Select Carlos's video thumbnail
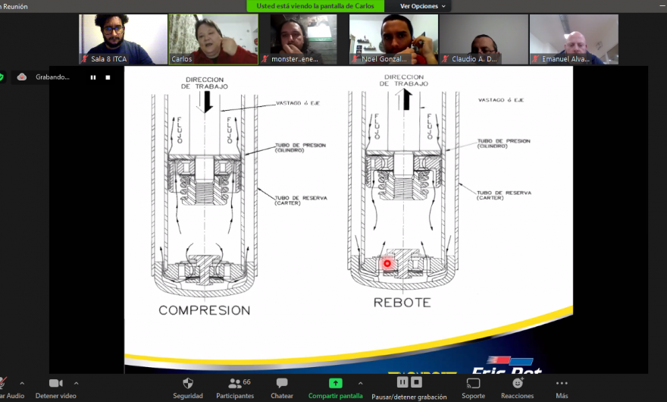 pos(213,39)
